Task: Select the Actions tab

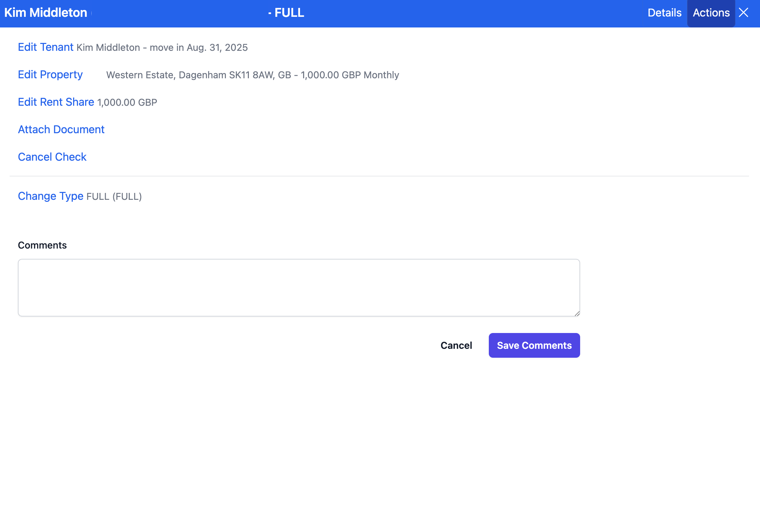Action: [711, 13]
